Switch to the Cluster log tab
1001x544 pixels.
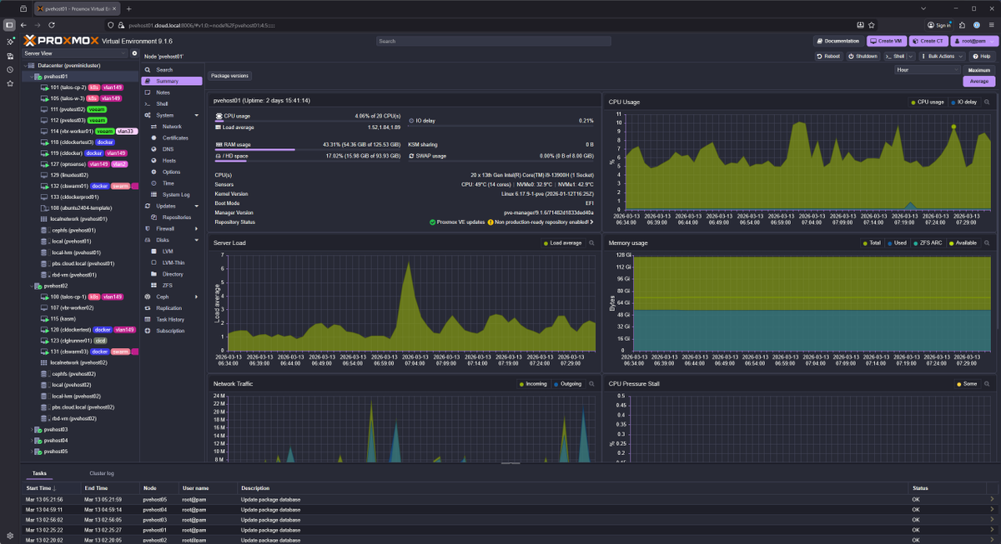pos(102,473)
